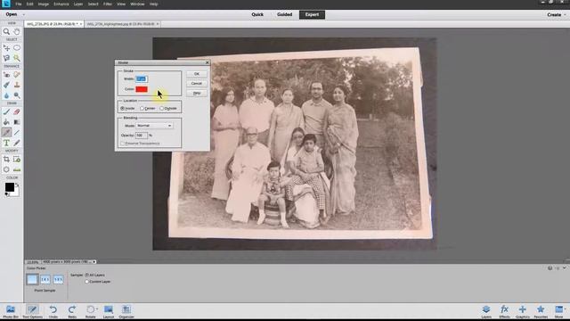Select the Lasso tool

[6, 58]
